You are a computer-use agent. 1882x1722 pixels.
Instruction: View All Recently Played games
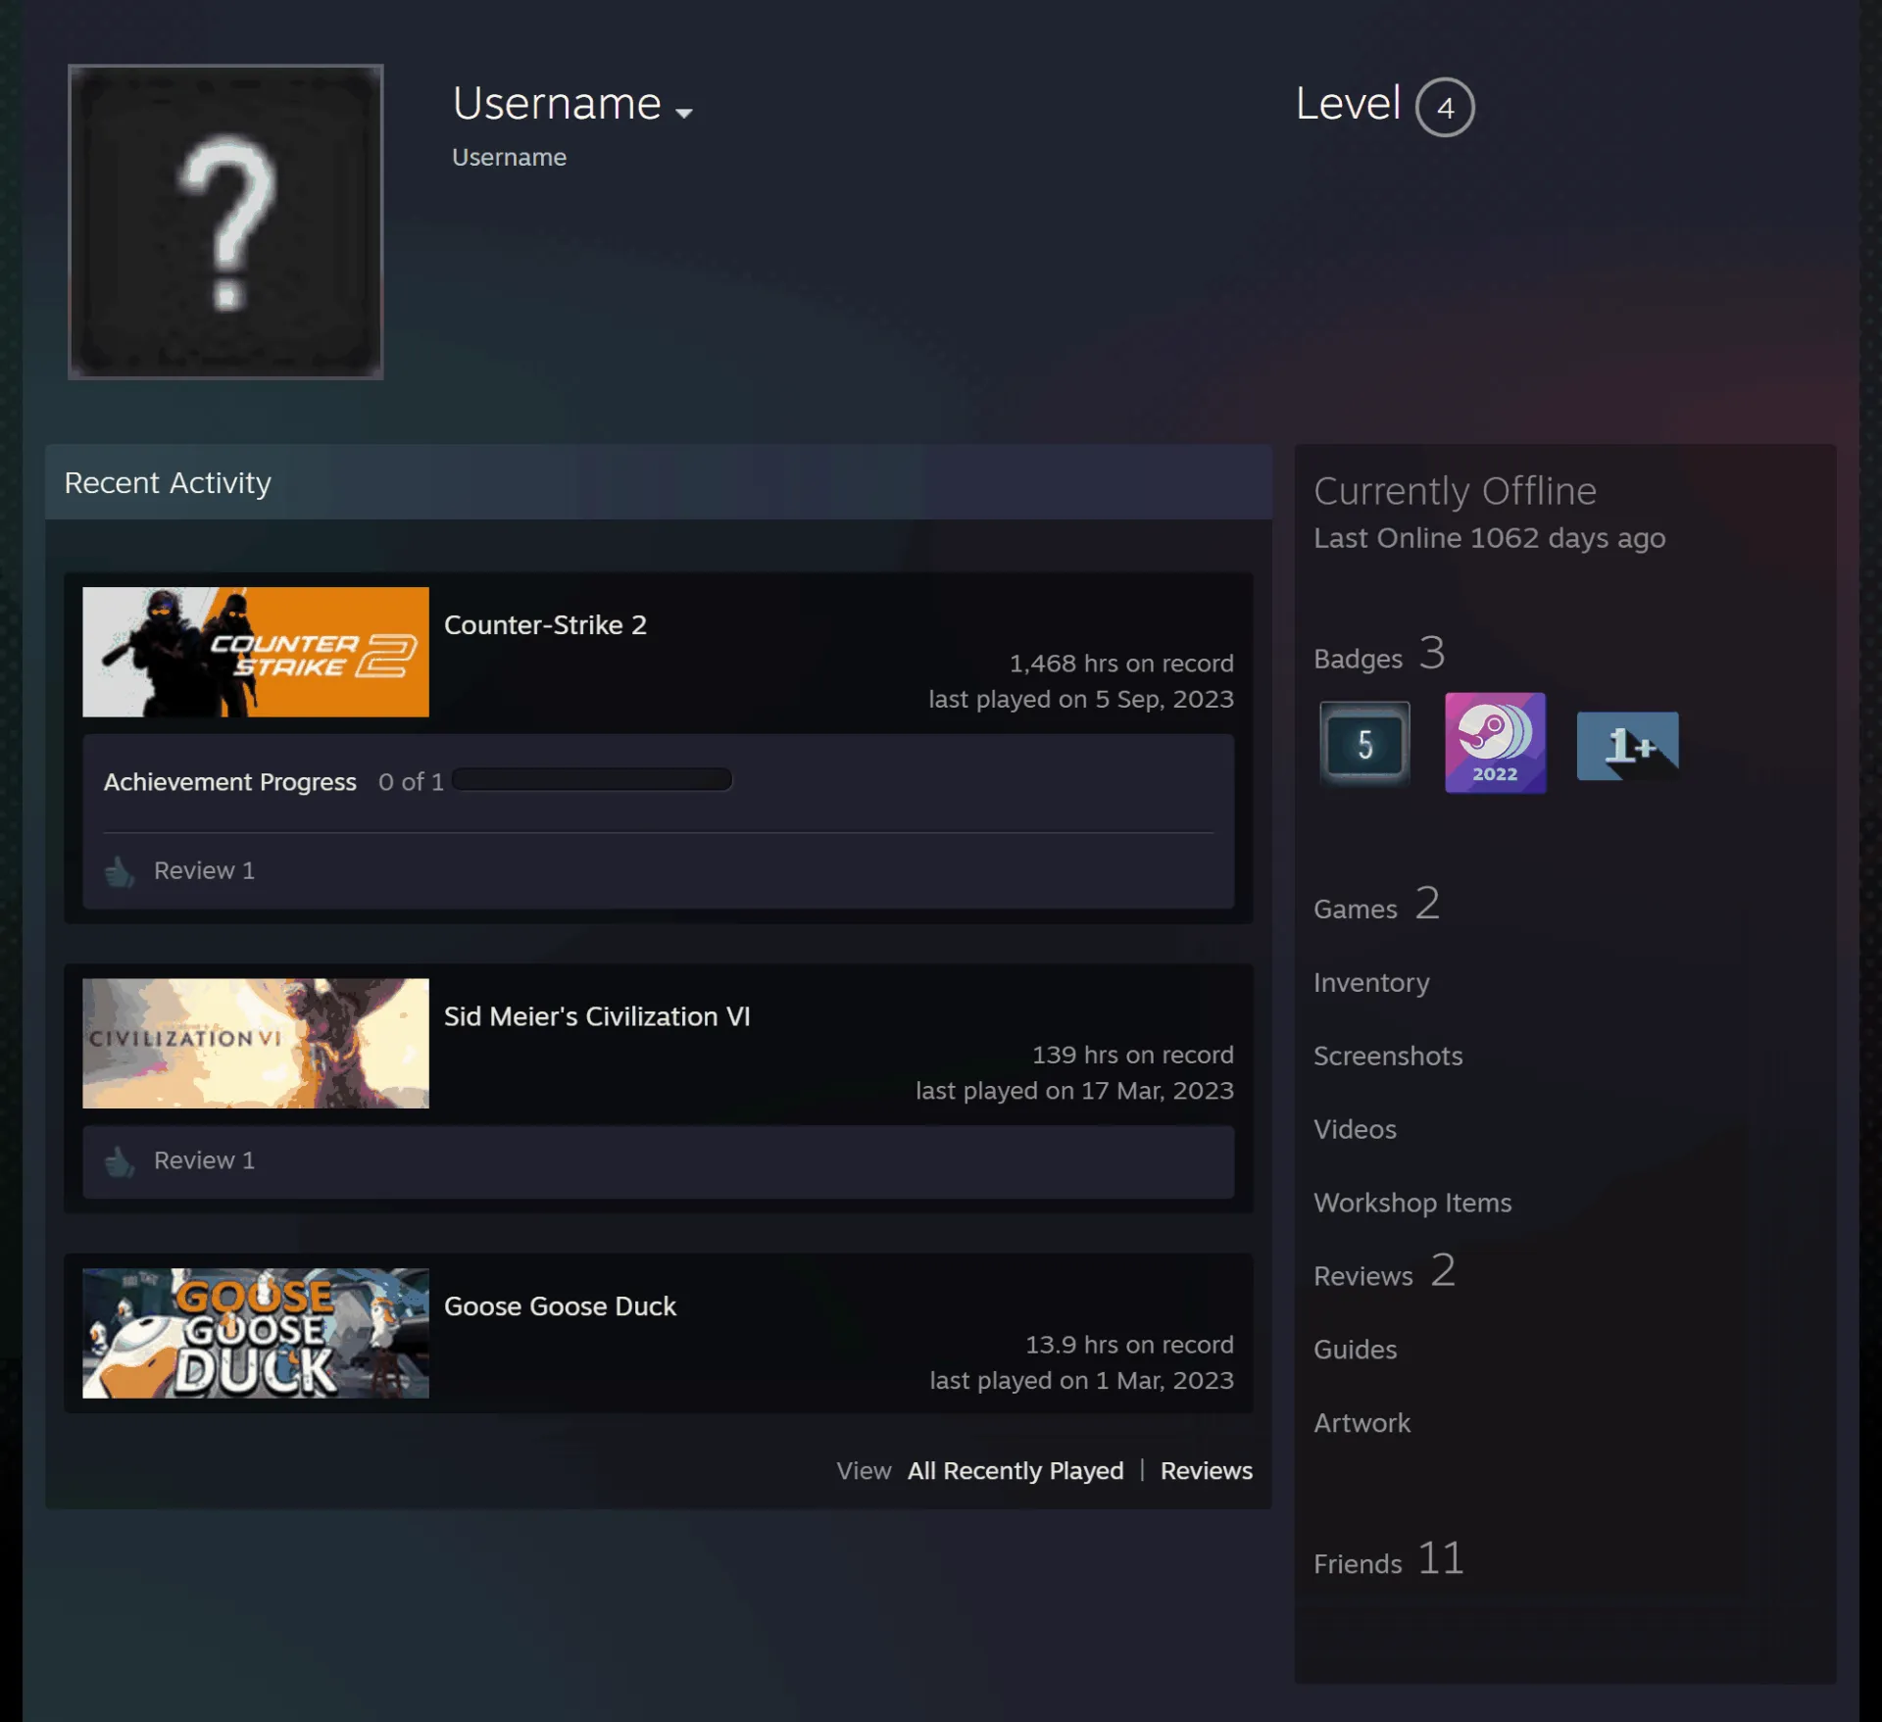click(x=1015, y=1471)
